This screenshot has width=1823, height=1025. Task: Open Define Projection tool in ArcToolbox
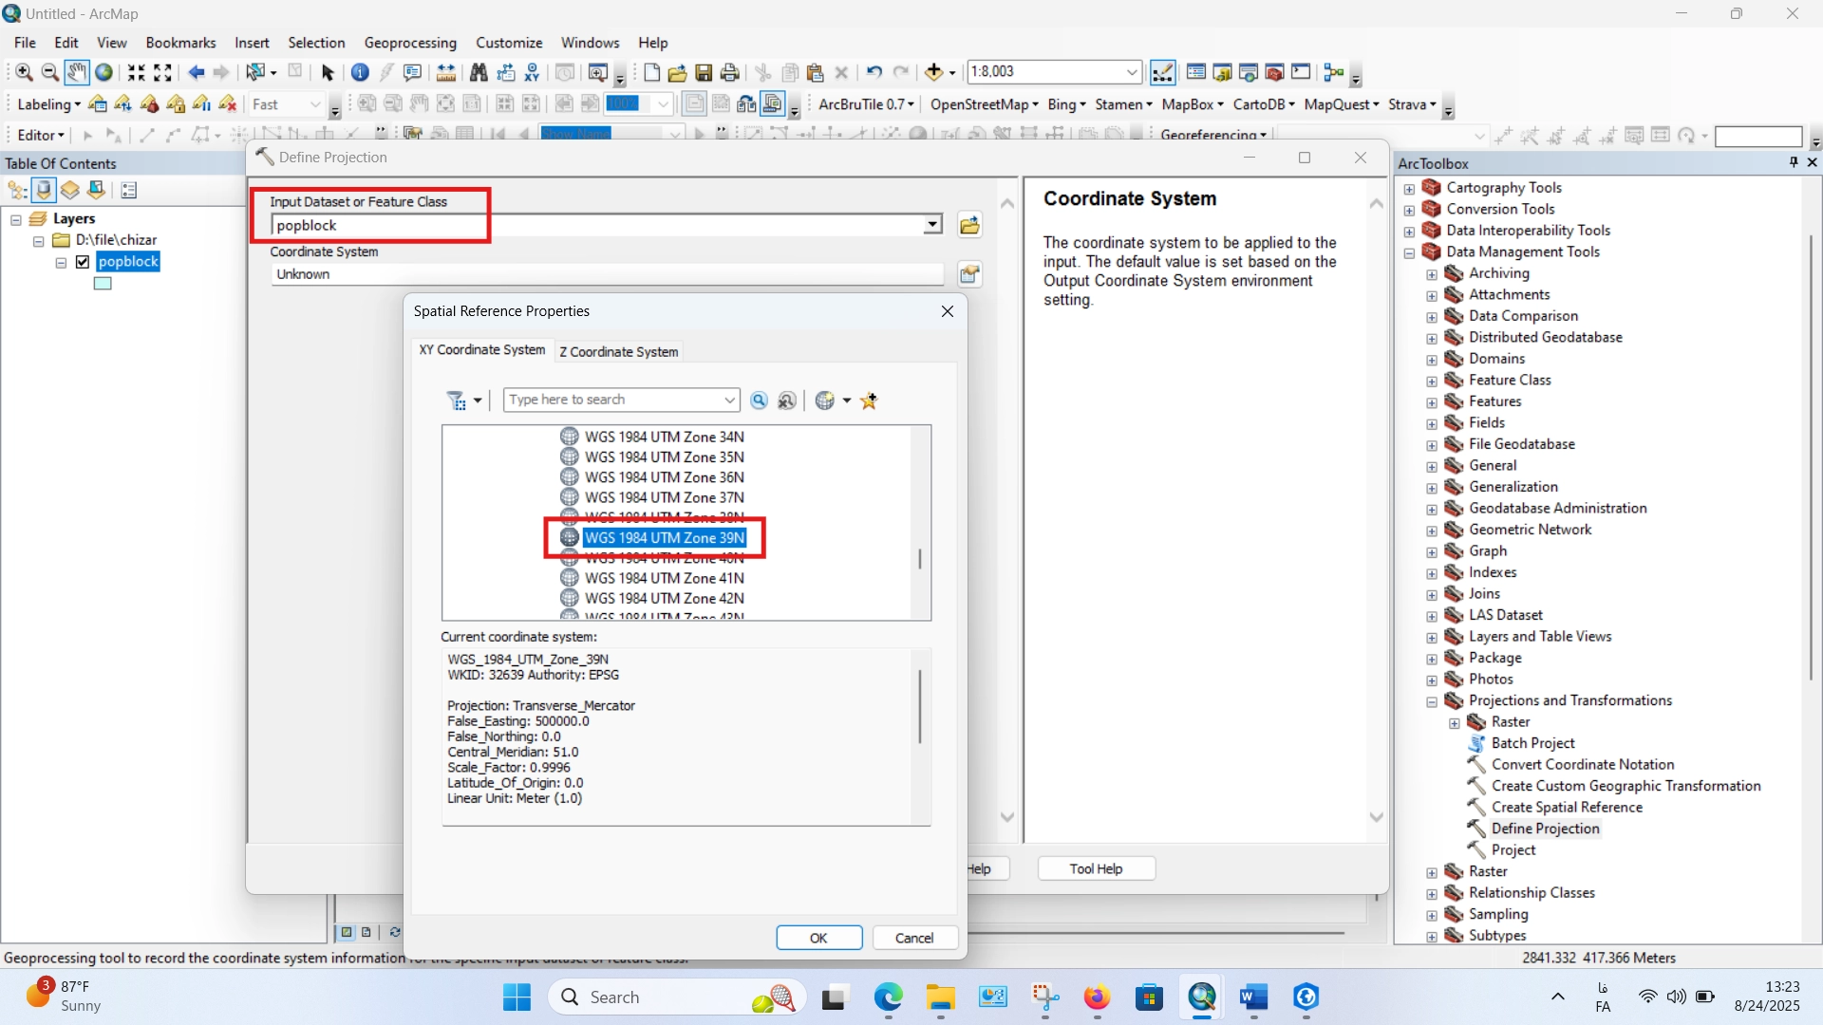(1545, 829)
